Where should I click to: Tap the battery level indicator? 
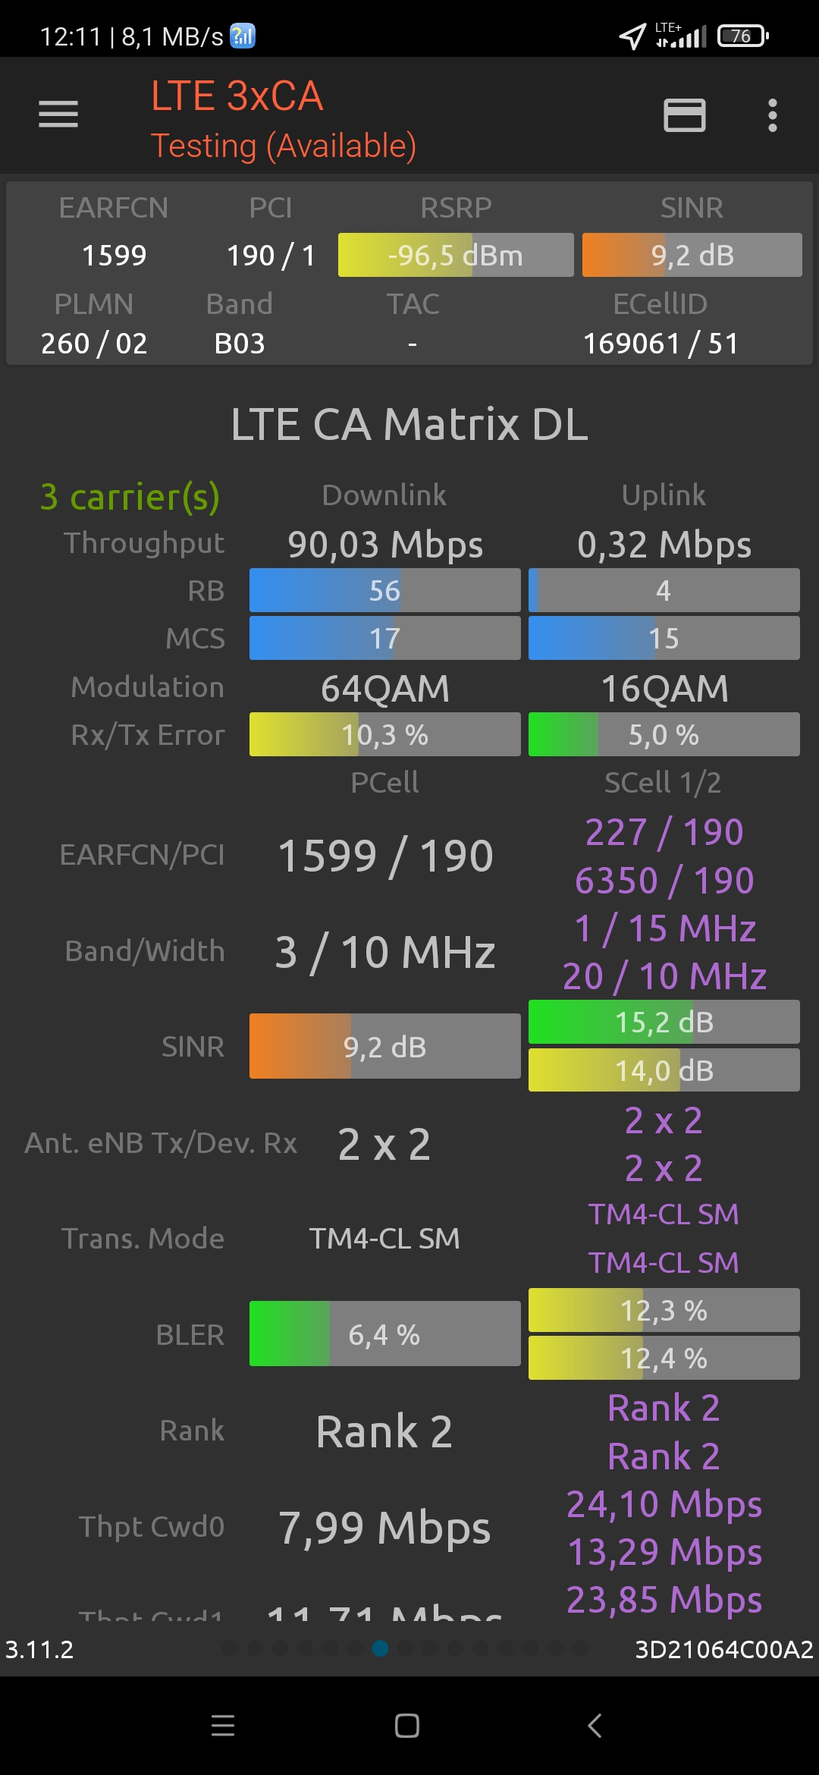coord(743,36)
